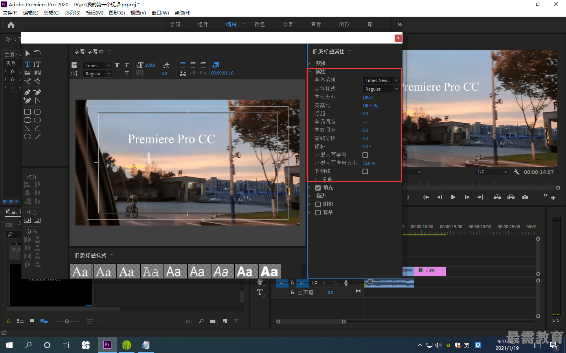Image resolution: width=566 pixels, height=353 pixels.
Task: Open the 1/2 playback resolution dropdown
Action: pos(492,172)
